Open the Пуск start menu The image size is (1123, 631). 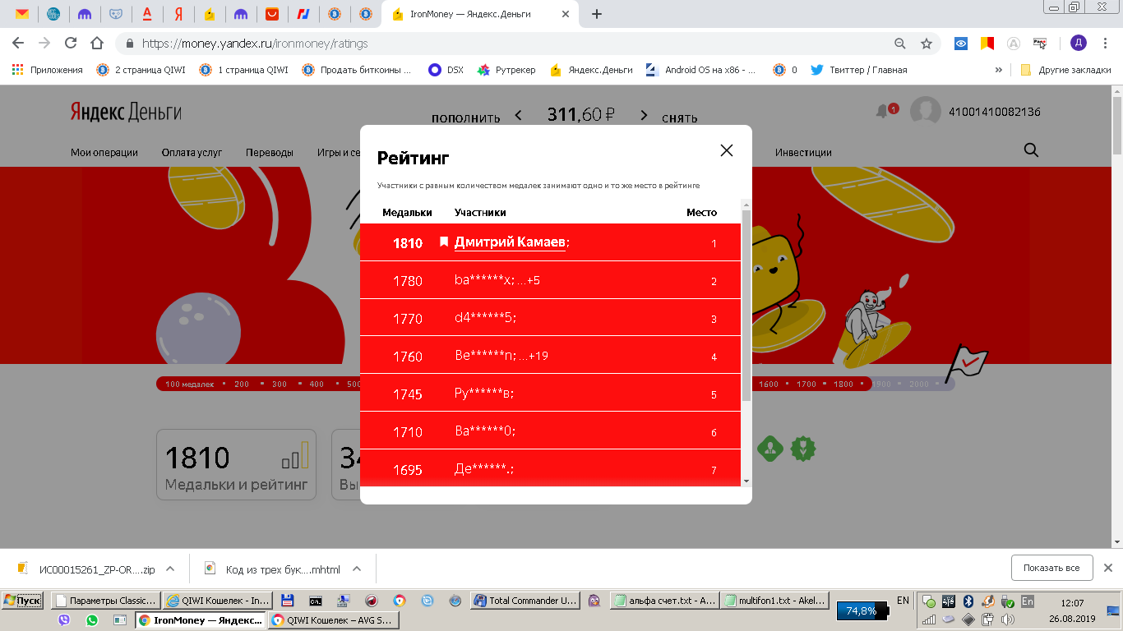click(23, 601)
